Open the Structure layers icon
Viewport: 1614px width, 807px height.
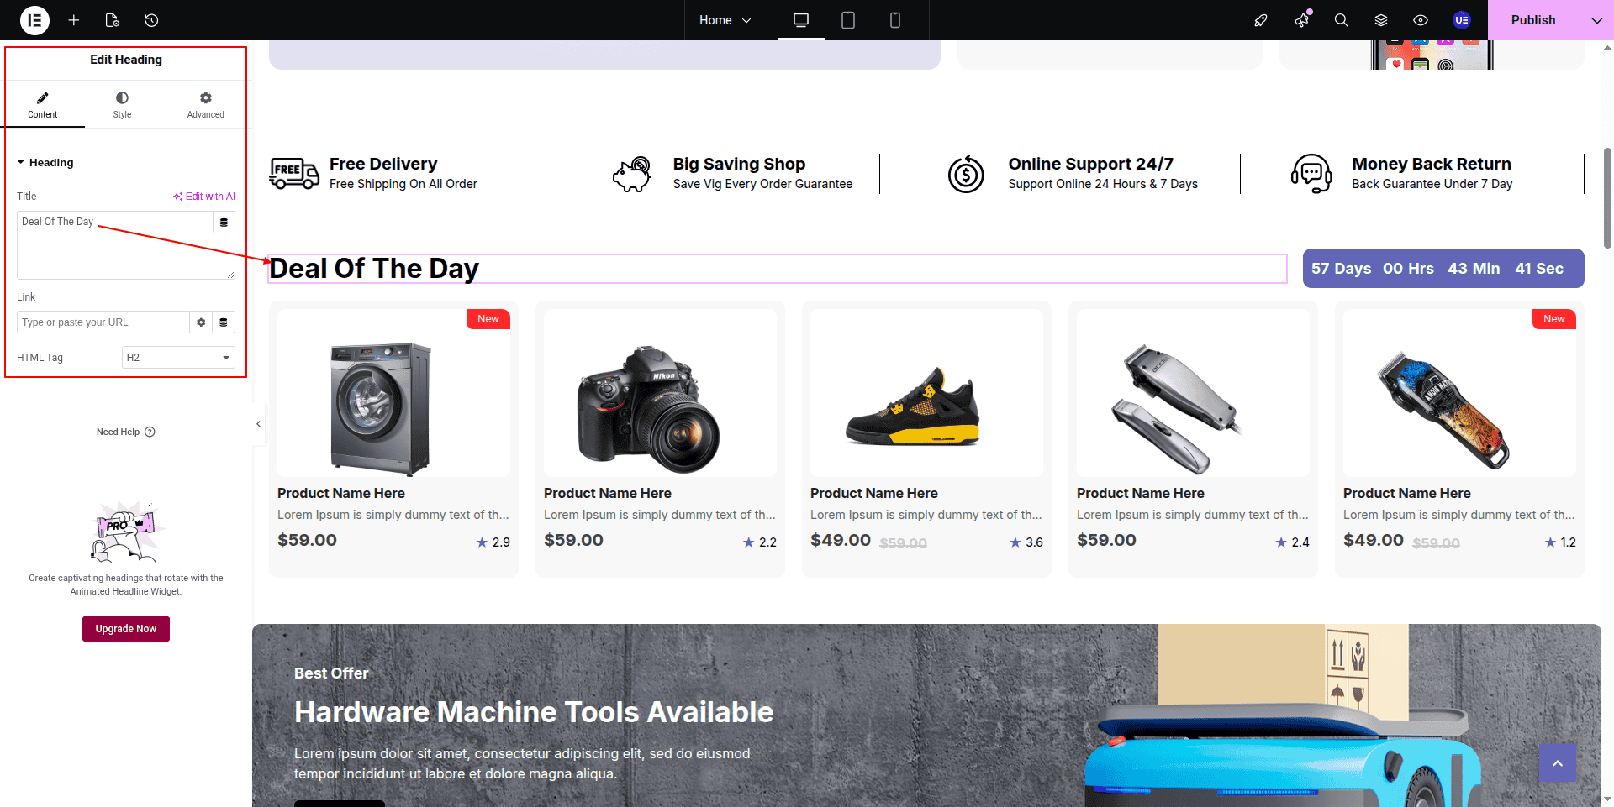[x=1380, y=20]
